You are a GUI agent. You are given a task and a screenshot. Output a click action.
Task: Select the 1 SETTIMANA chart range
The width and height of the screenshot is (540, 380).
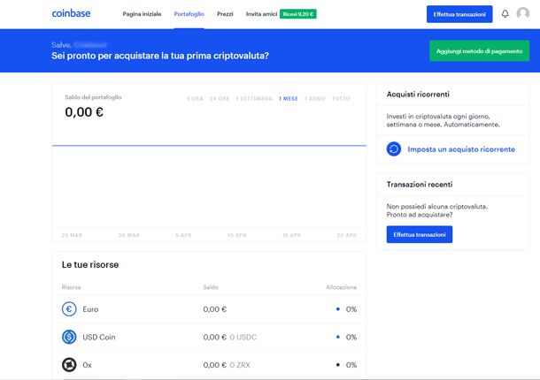(x=254, y=99)
